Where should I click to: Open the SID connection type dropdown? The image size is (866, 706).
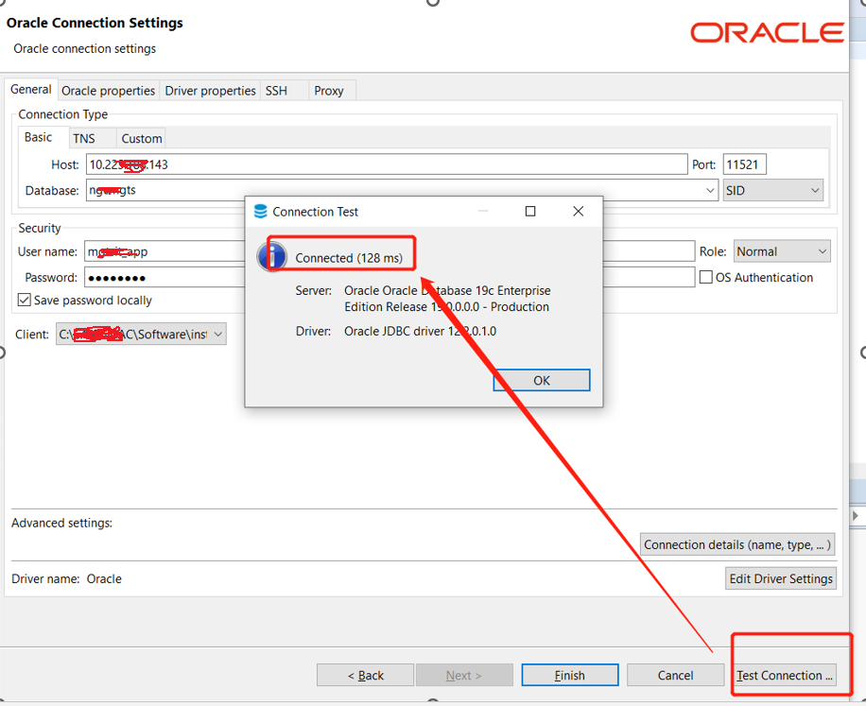[x=772, y=190]
